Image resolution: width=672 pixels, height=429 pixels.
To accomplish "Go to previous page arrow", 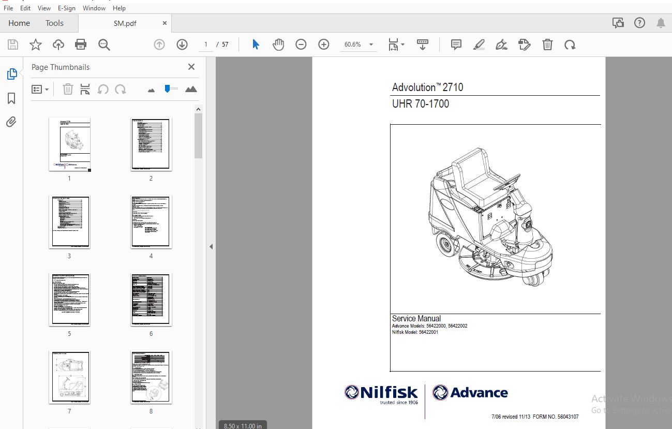I will (x=159, y=45).
